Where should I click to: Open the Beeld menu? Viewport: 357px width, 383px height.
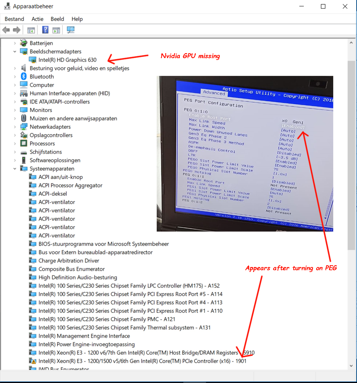pos(57,19)
